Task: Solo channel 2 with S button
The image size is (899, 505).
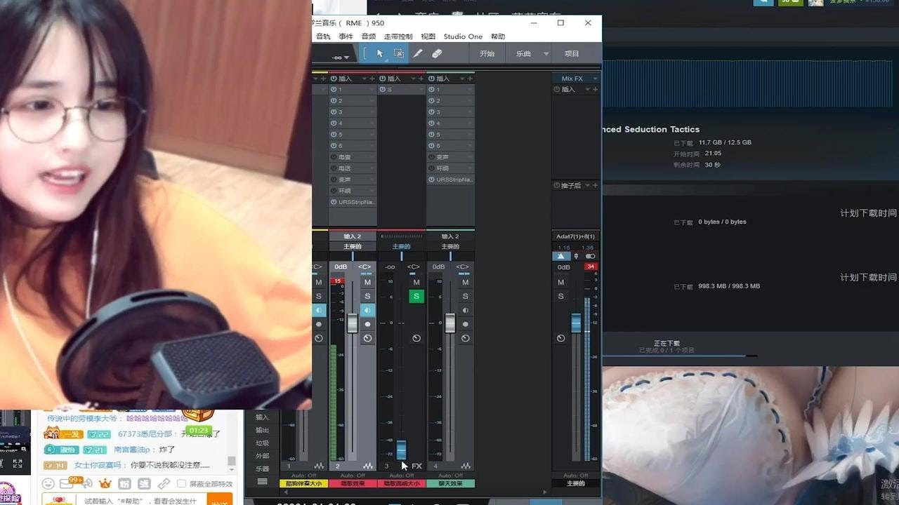Action: [367, 296]
